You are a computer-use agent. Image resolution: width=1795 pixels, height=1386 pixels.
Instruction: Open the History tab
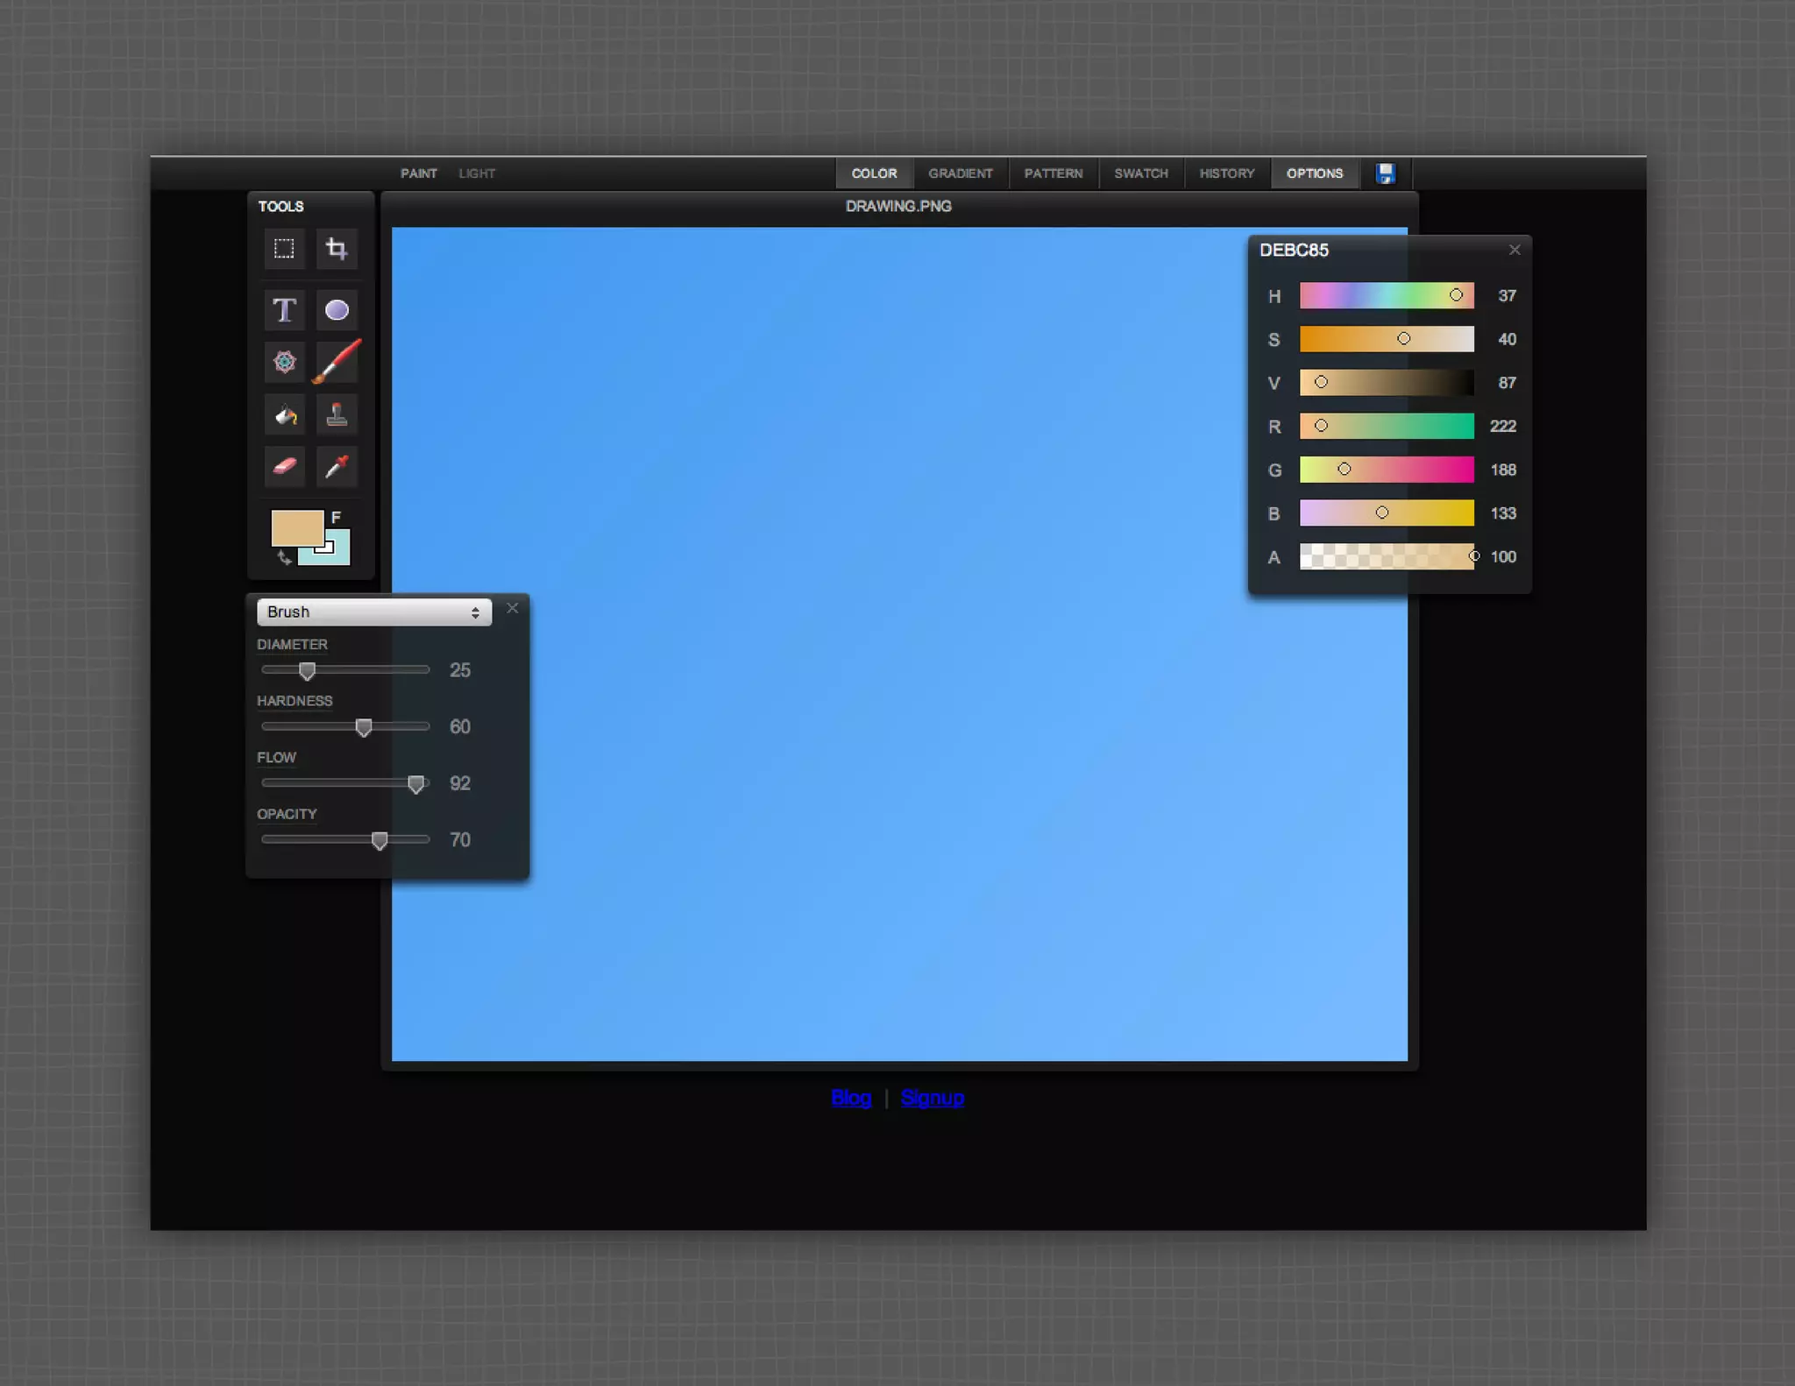point(1226,173)
